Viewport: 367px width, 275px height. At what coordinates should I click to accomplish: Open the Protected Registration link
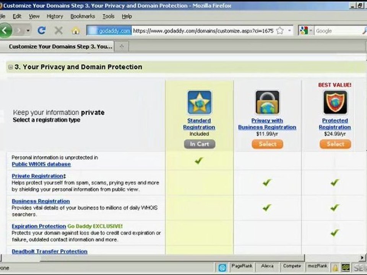335,124
